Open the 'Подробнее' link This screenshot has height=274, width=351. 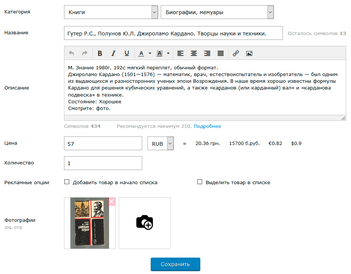tap(207, 126)
